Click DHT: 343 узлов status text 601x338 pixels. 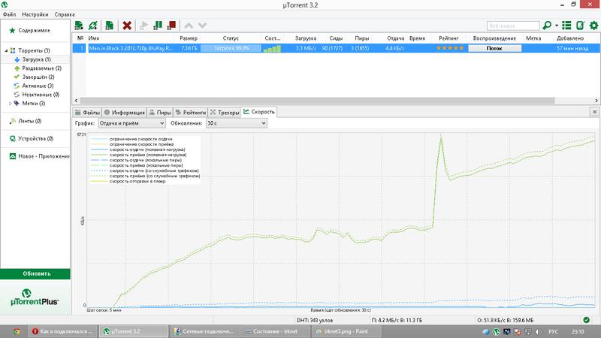(x=315, y=321)
